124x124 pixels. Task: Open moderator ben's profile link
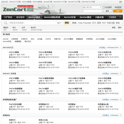tap(117, 48)
